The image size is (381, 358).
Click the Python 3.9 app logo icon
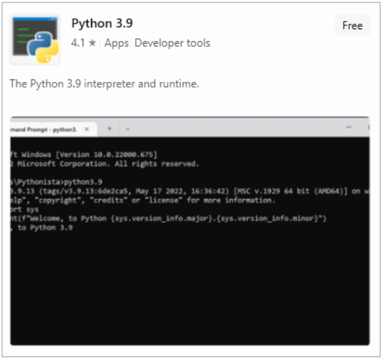(35, 39)
